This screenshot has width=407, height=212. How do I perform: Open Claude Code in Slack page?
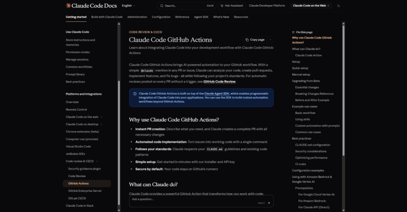coord(79,206)
